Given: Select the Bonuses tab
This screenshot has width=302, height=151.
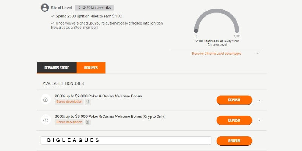Looking at the screenshot, I should (x=91, y=68).
